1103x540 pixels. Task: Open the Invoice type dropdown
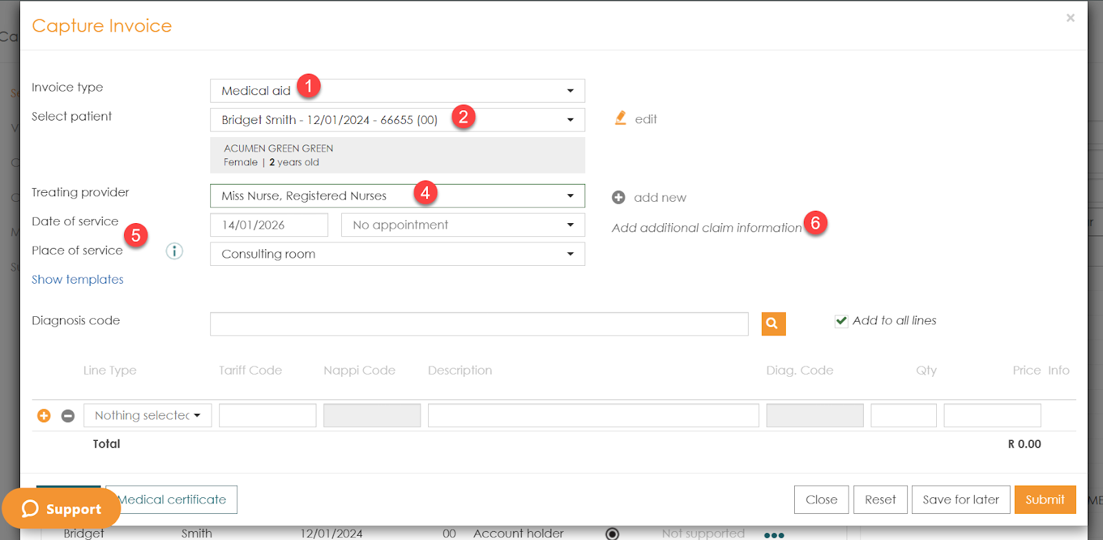click(x=397, y=91)
